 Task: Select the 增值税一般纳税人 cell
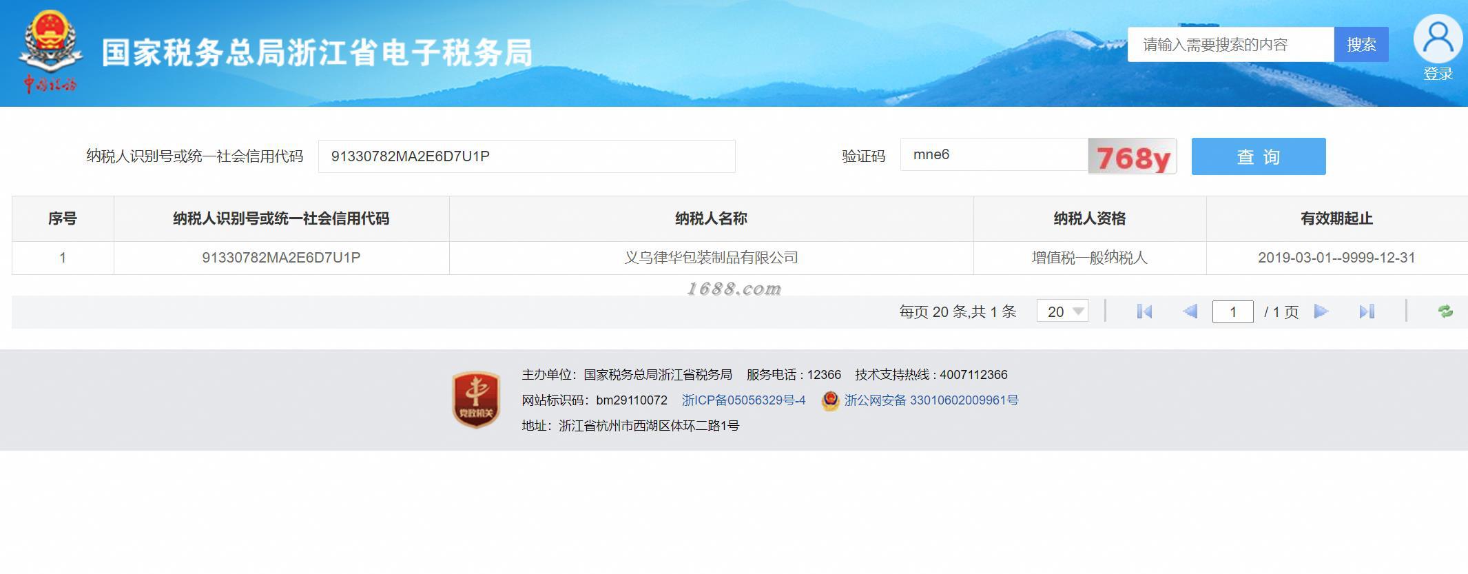(x=1090, y=258)
